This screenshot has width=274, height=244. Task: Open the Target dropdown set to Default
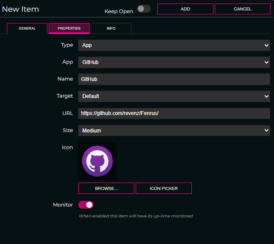[174, 96]
